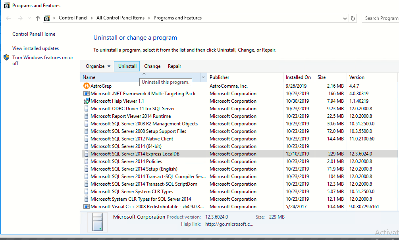
Task: Open the go.microsoft.com help link
Action: pyautogui.click(x=229, y=224)
